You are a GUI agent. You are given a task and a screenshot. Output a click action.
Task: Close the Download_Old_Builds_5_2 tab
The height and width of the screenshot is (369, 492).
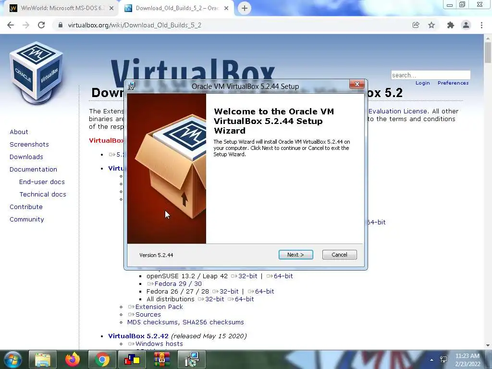coord(226,8)
